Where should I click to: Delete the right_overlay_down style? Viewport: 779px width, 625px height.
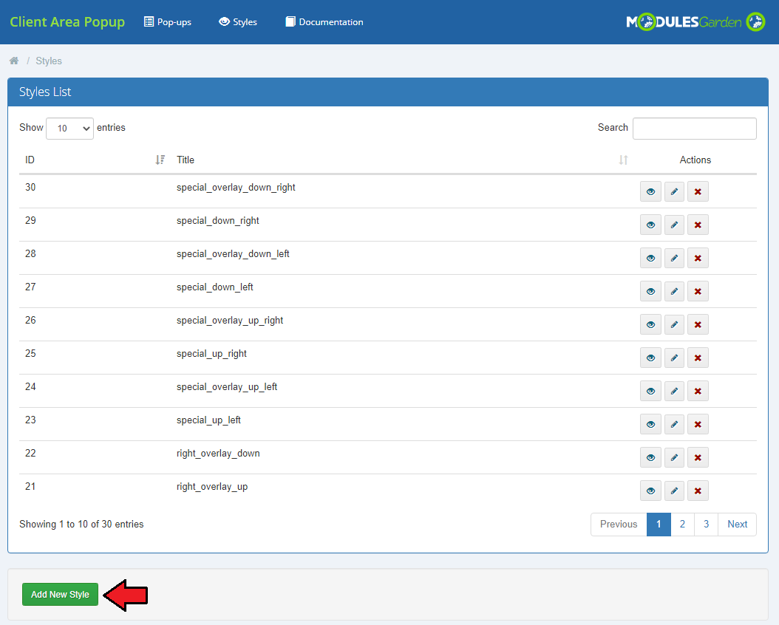point(698,458)
